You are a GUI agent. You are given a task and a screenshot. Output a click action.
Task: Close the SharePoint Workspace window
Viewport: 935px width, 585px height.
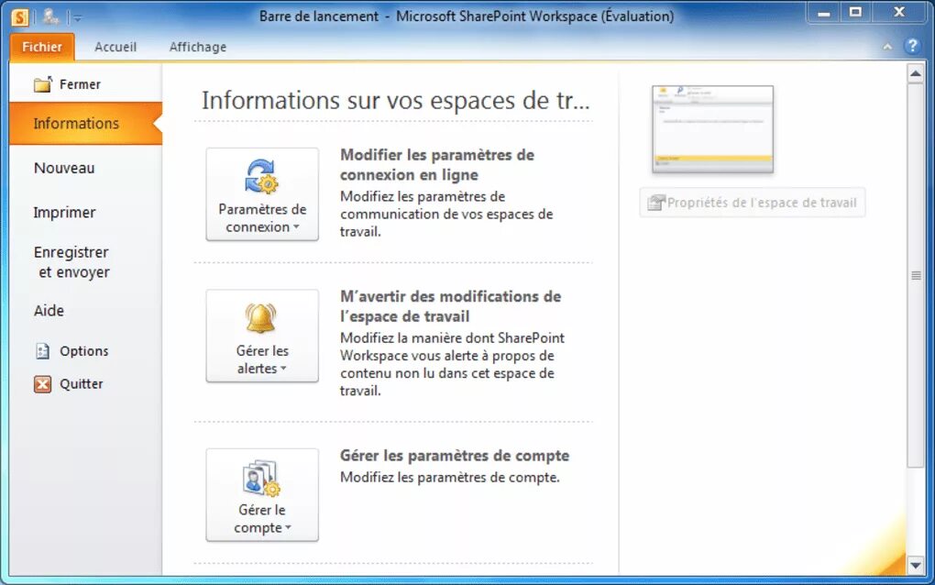coord(899,13)
